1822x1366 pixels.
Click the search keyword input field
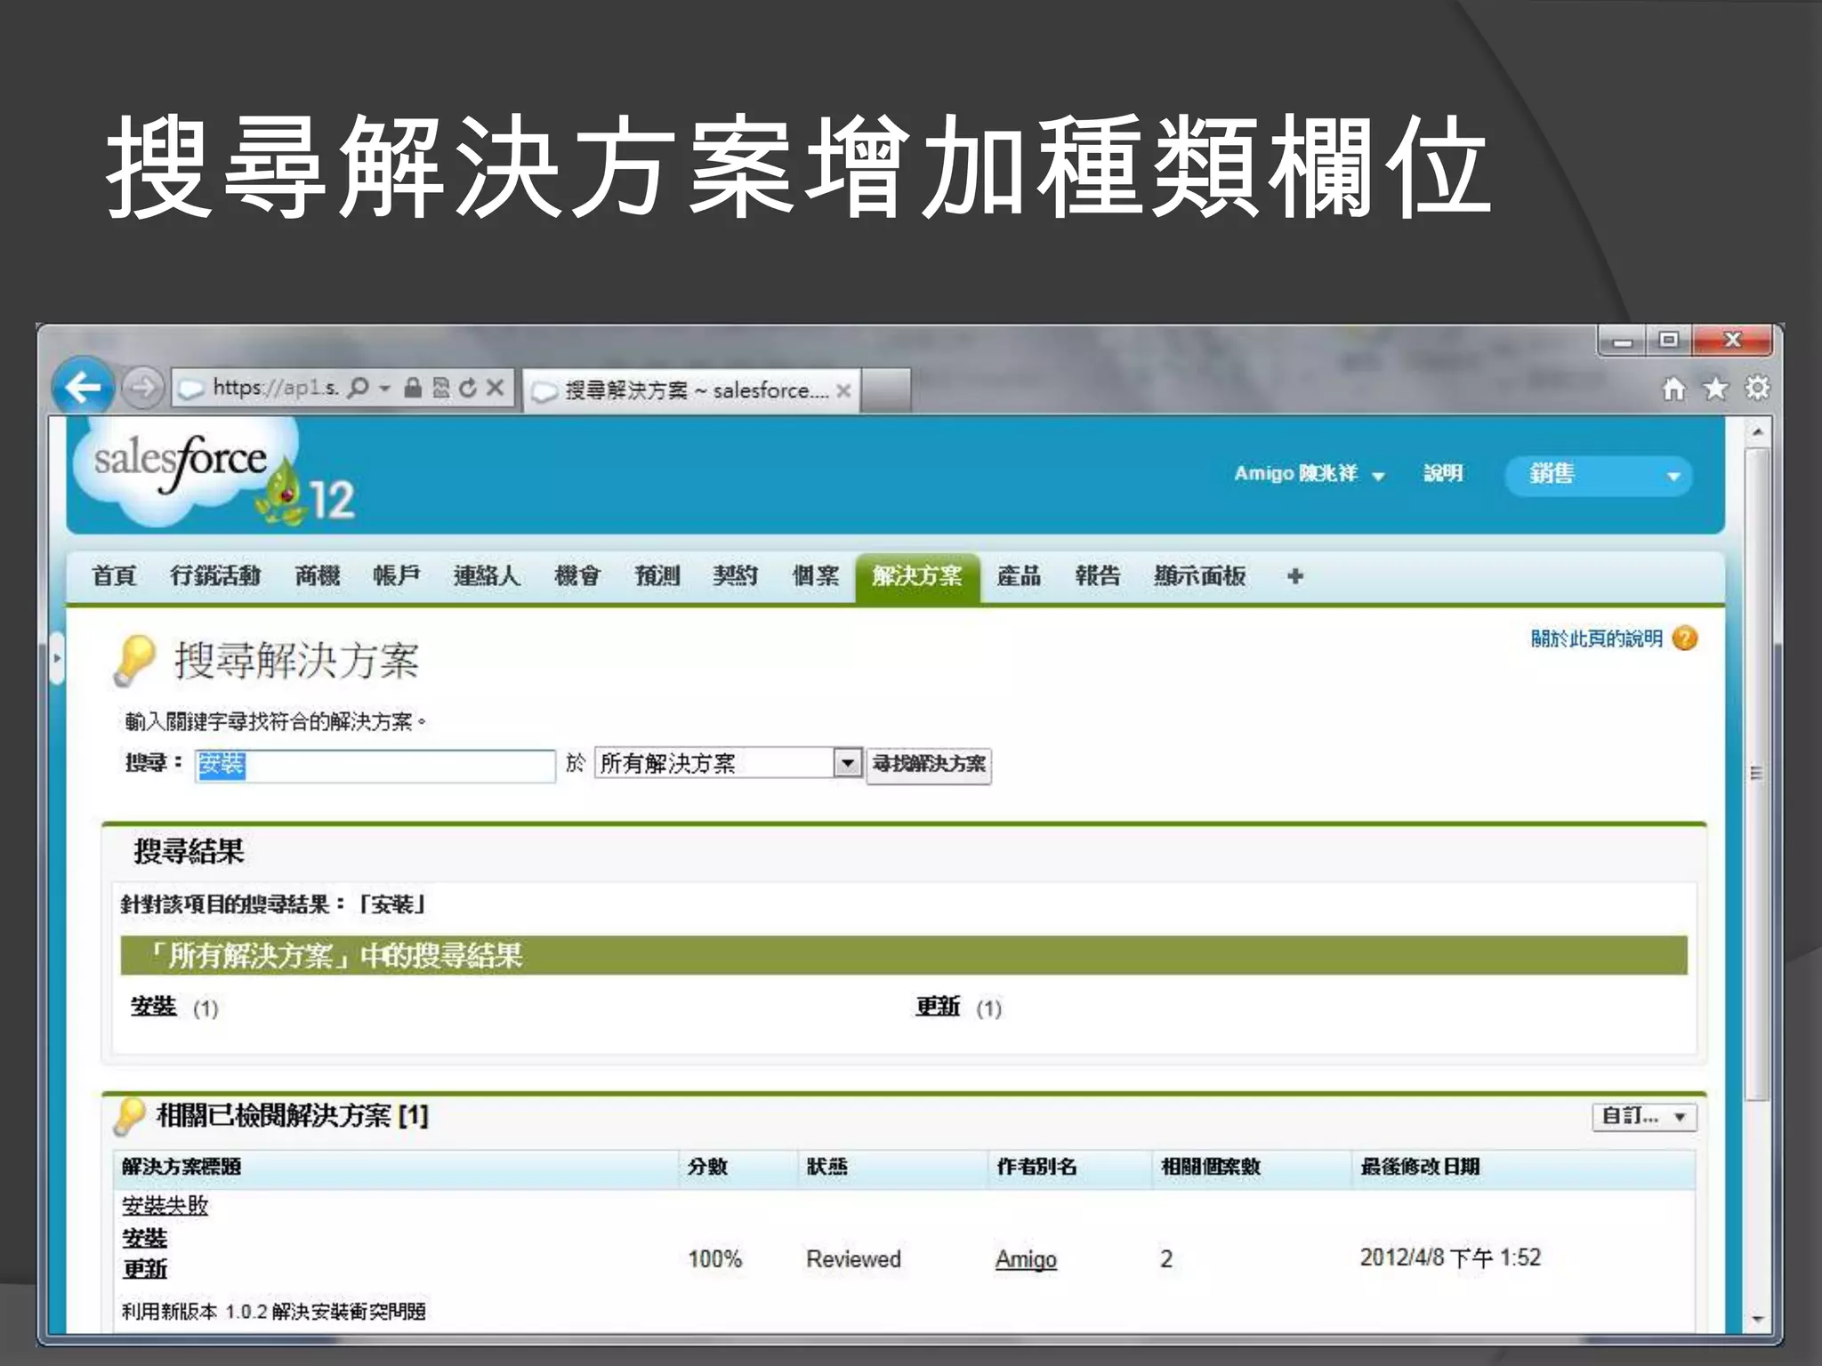[375, 765]
